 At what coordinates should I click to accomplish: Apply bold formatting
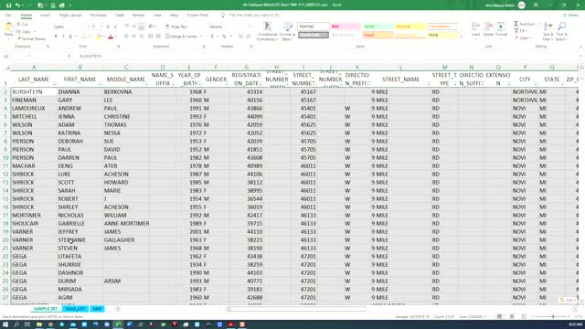click(x=56, y=37)
